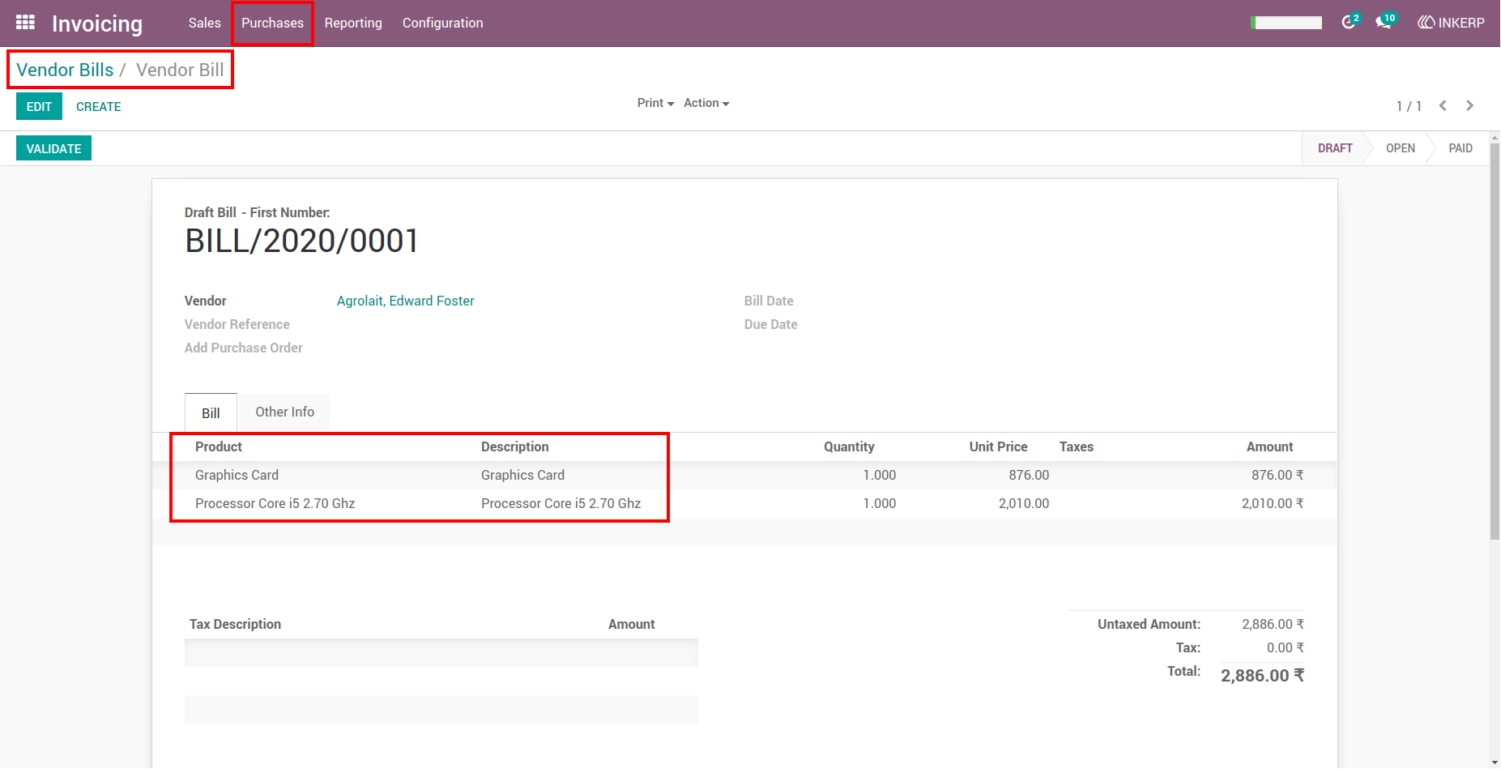Click the 876.00 unit price cell
Viewport: 1501px width, 769px height.
pyautogui.click(x=1029, y=475)
